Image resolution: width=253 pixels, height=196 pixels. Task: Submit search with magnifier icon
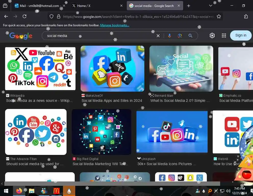pyautogui.click(x=191, y=36)
